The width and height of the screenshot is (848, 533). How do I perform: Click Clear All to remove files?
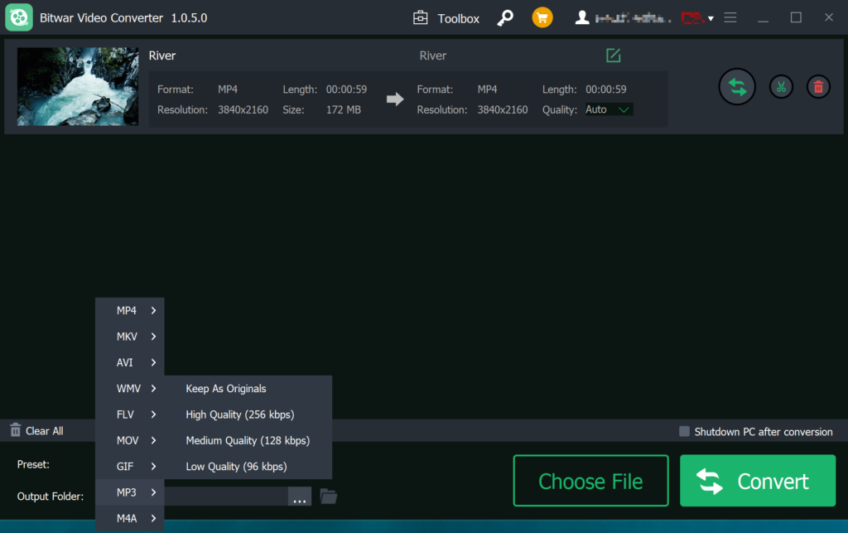click(x=36, y=431)
